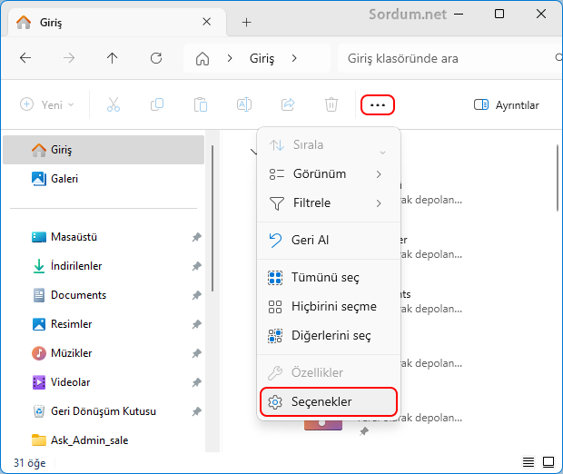
Task: Click the Share toolbar icon
Action: click(288, 104)
